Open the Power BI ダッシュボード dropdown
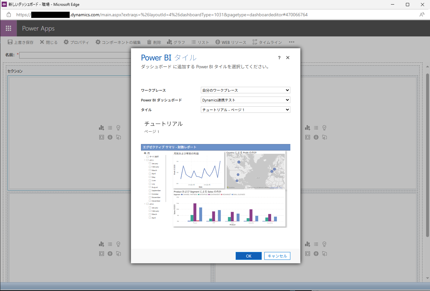Screen dimensions: 430x291 click(245, 100)
